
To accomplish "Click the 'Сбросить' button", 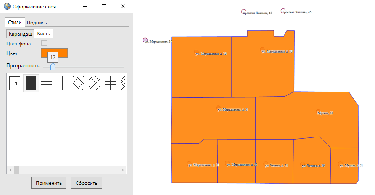I will pos(86,183).
